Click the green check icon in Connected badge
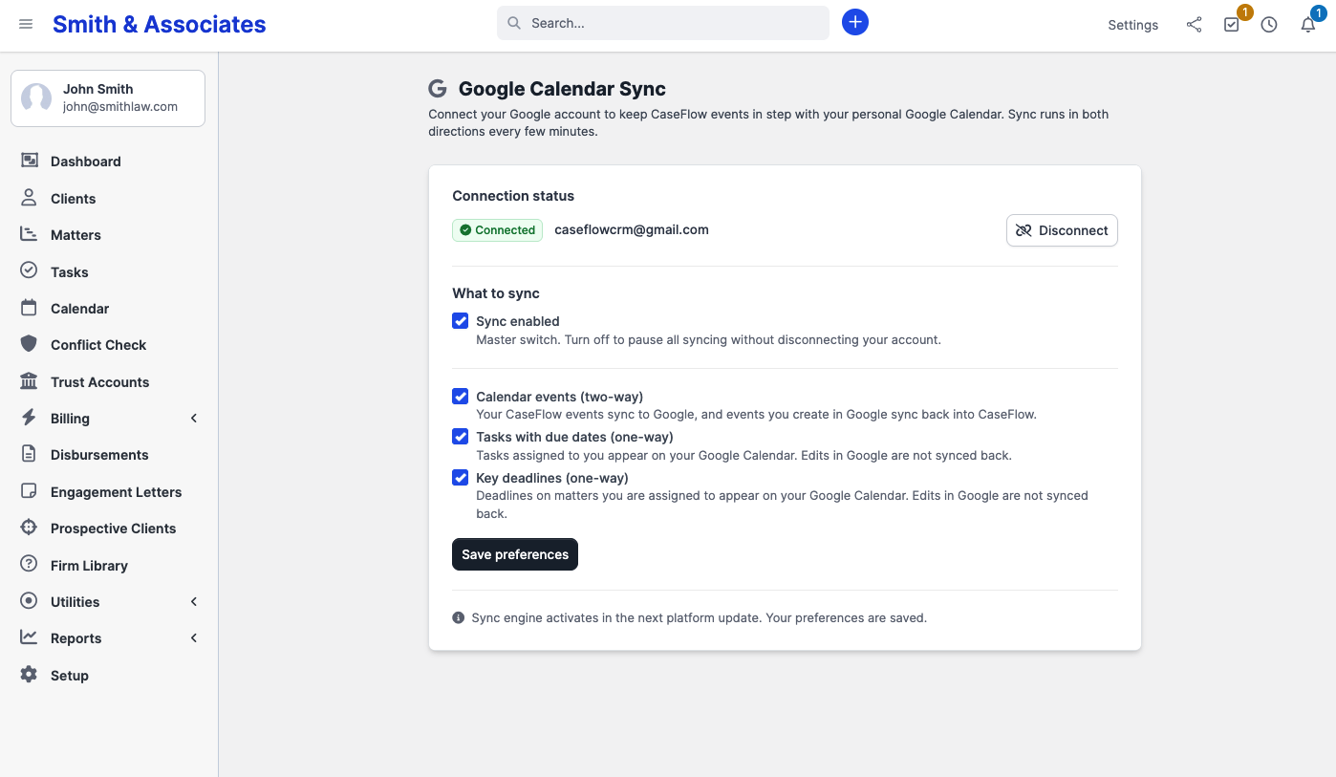The image size is (1336, 777). [x=465, y=230]
